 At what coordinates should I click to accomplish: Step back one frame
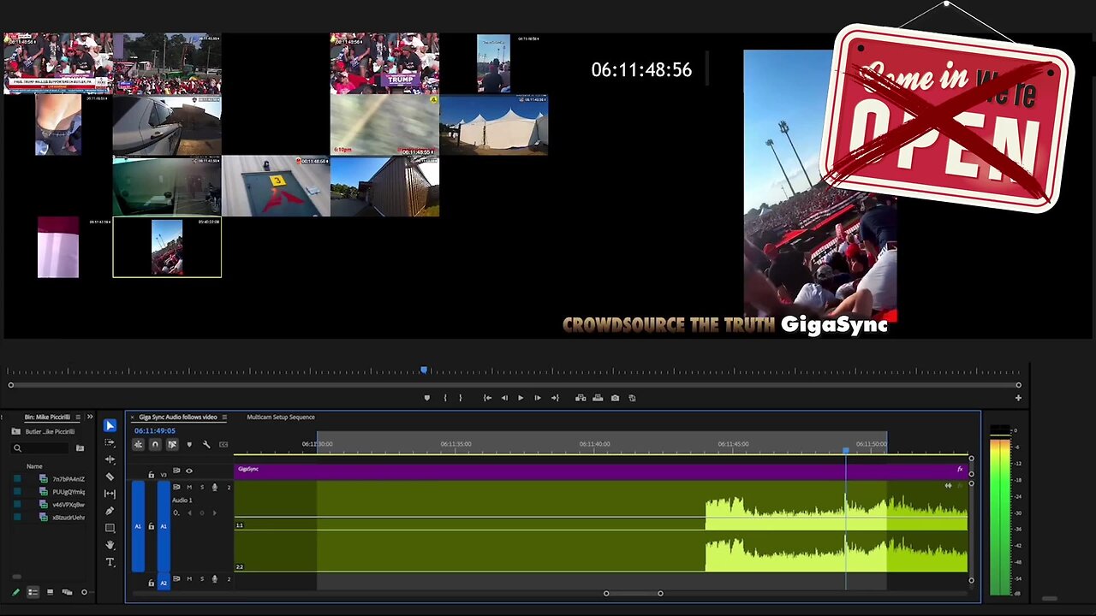click(504, 398)
